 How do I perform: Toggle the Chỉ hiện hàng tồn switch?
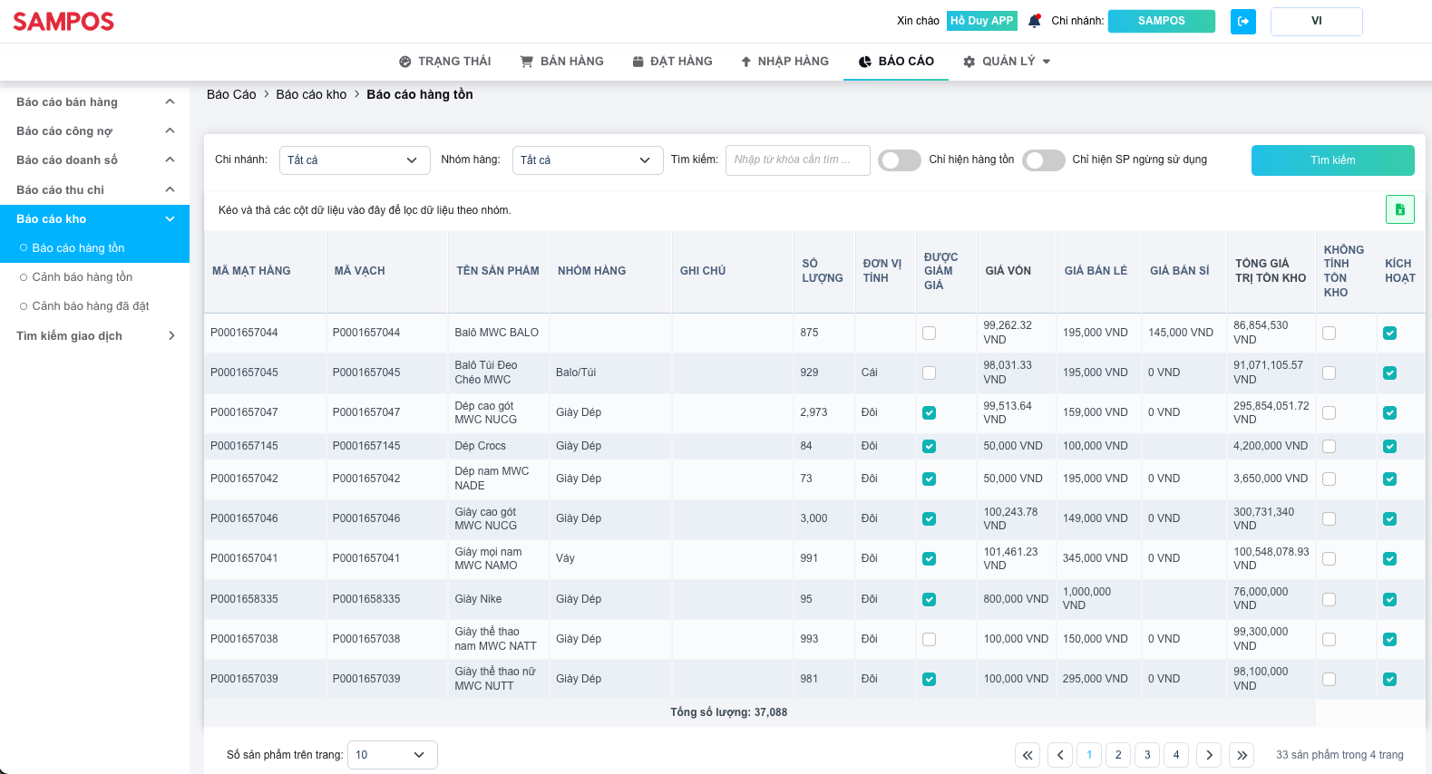click(x=900, y=160)
